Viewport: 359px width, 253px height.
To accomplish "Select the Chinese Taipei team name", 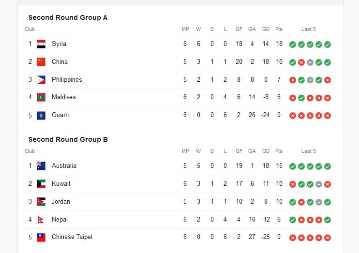I will coord(72,237).
